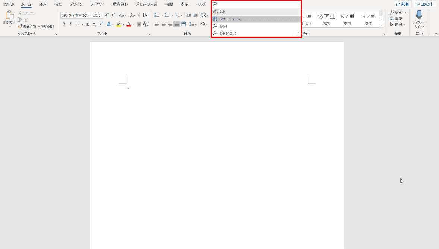
Task: Click the text effects glowing A icon
Action: [109, 24]
